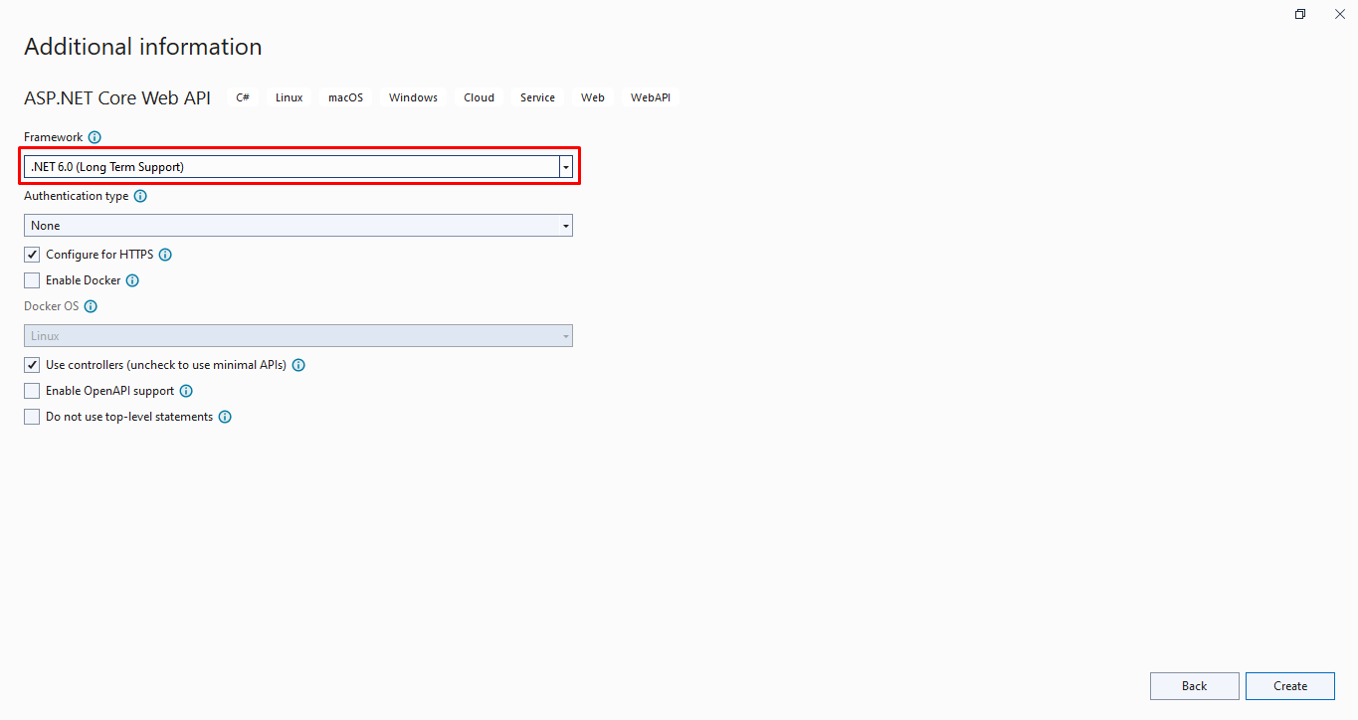The width and height of the screenshot is (1358, 720).
Task: Uncheck Configure for HTTPS
Action: (x=32, y=255)
